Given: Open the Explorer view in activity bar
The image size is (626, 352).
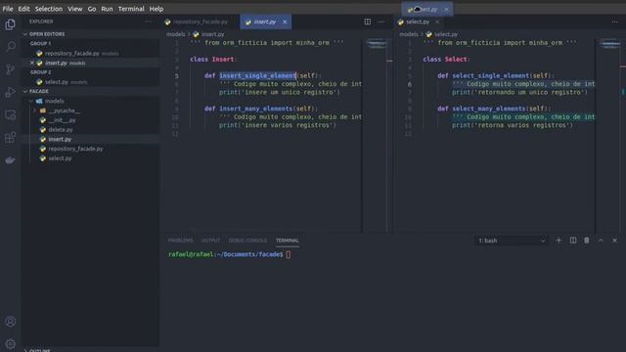Looking at the screenshot, I should coord(11,24).
